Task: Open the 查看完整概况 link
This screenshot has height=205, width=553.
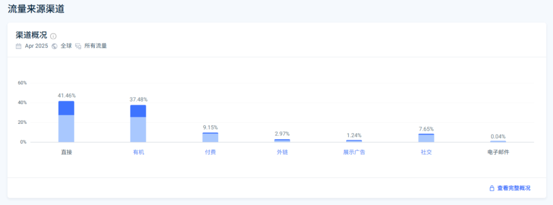Action: click(514, 188)
